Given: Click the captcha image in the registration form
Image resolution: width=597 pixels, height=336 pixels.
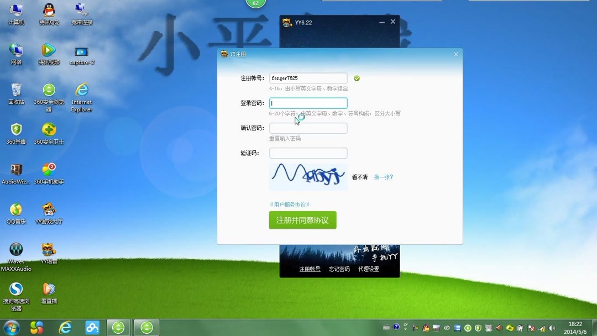Looking at the screenshot, I should tap(307, 176).
